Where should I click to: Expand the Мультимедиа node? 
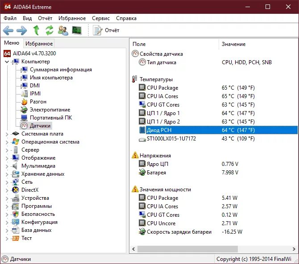[x=7, y=166]
